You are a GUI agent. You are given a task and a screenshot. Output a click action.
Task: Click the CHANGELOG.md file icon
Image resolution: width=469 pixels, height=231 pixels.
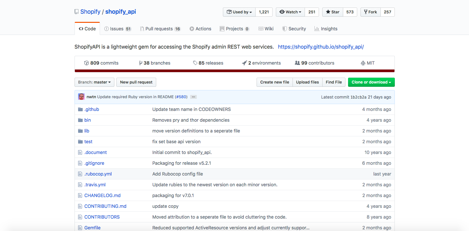pos(80,195)
